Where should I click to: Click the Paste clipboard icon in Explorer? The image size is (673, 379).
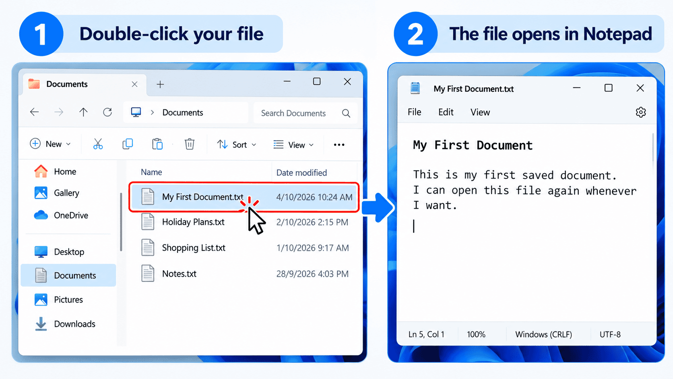tap(157, 144)
